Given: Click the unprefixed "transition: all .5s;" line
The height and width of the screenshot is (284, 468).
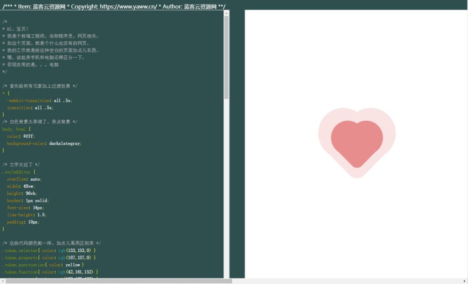Looking at the screenshot, I should (x=31, y=108).
